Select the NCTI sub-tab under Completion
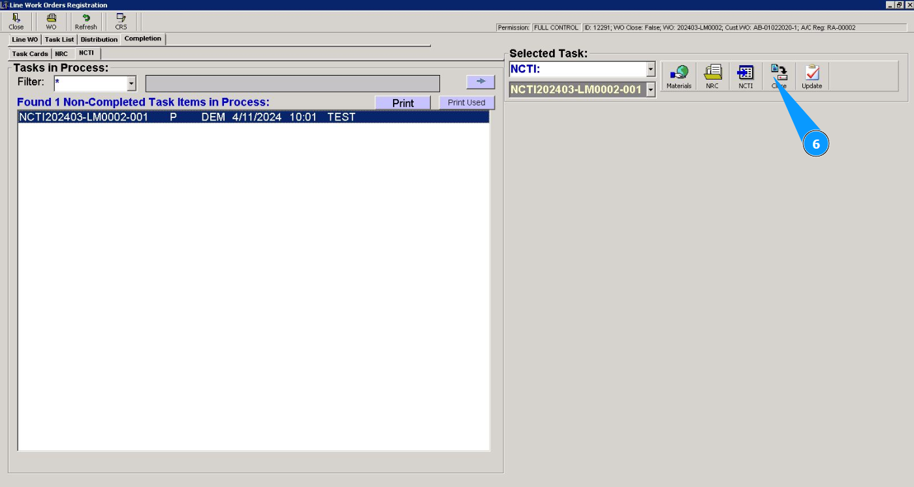The image size is (914, 487). tap(87, 53)
